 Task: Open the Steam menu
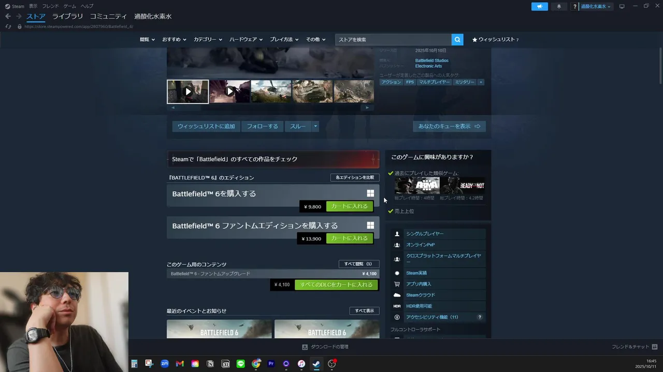15,6
